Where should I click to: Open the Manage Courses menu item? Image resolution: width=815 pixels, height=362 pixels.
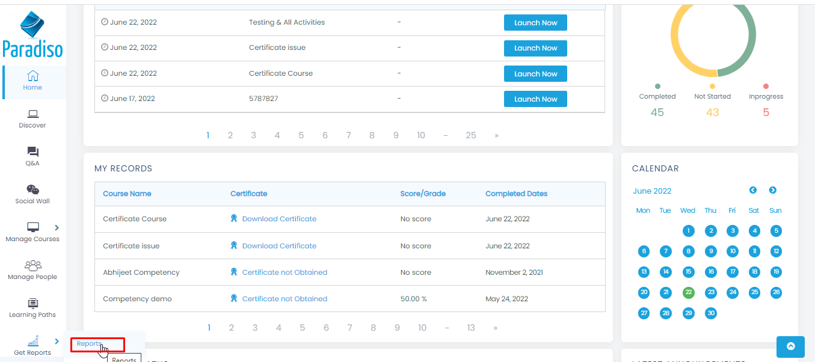pyautogui.click(x=32, y=232)
